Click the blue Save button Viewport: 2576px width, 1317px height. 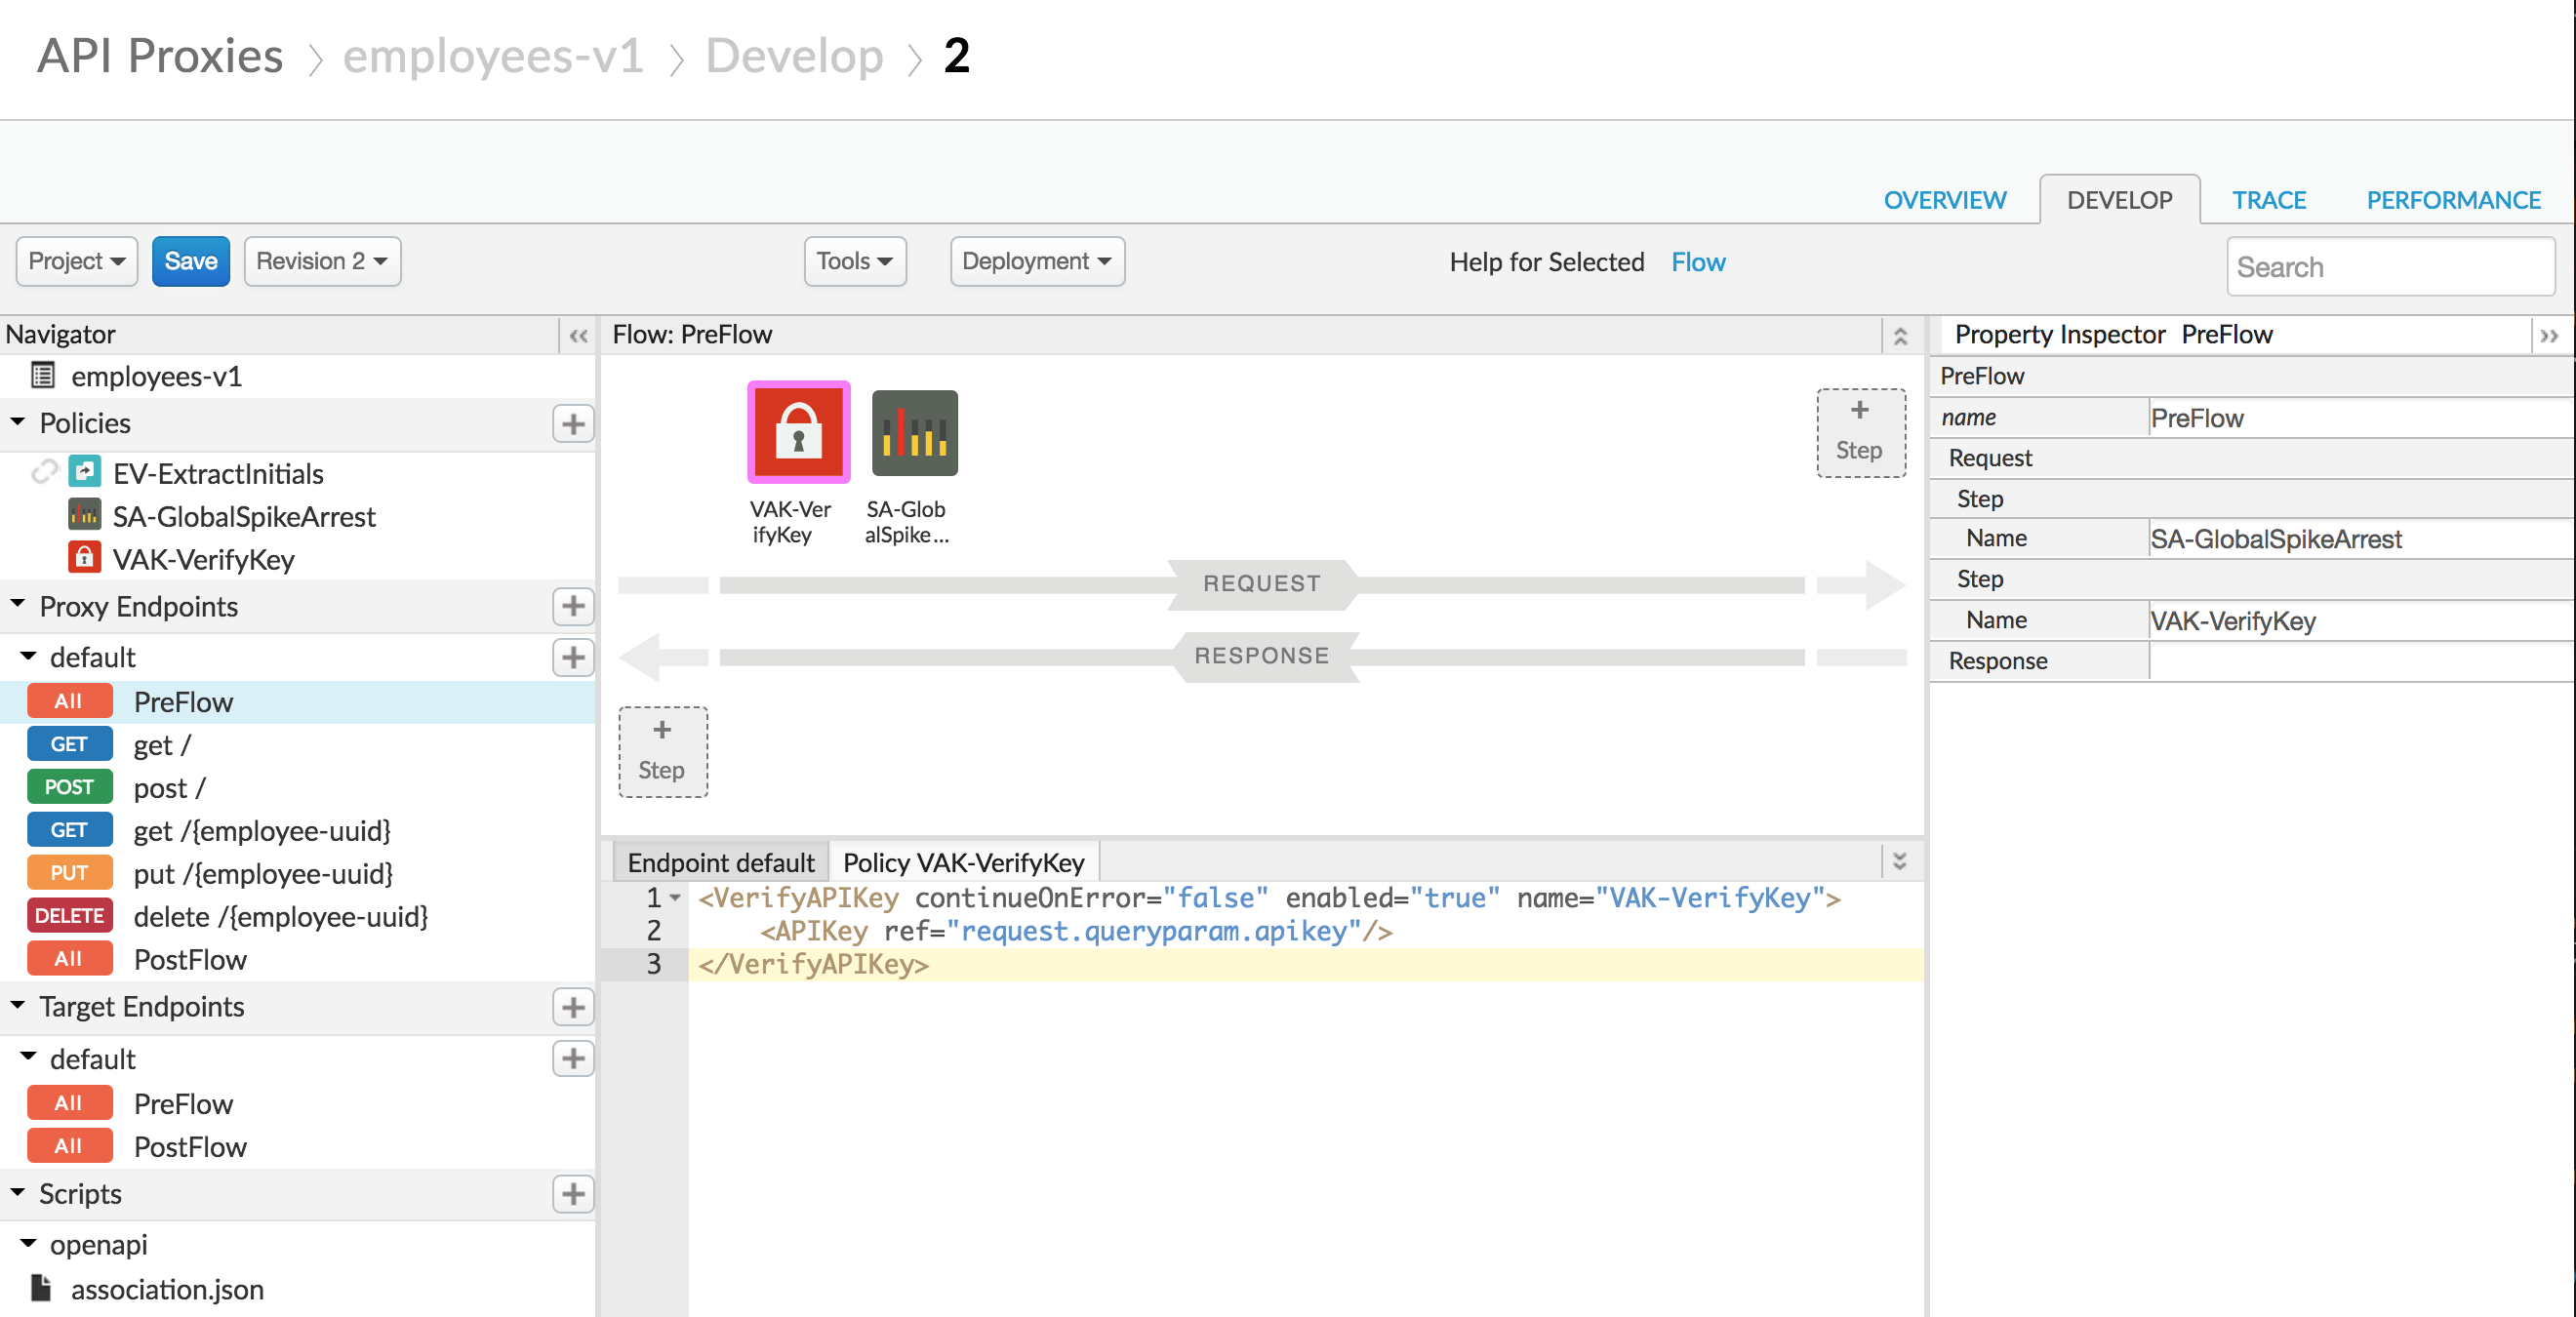(191, 261)
